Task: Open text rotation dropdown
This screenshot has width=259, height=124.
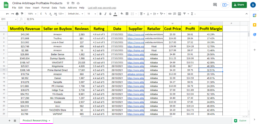Action: 163,14
